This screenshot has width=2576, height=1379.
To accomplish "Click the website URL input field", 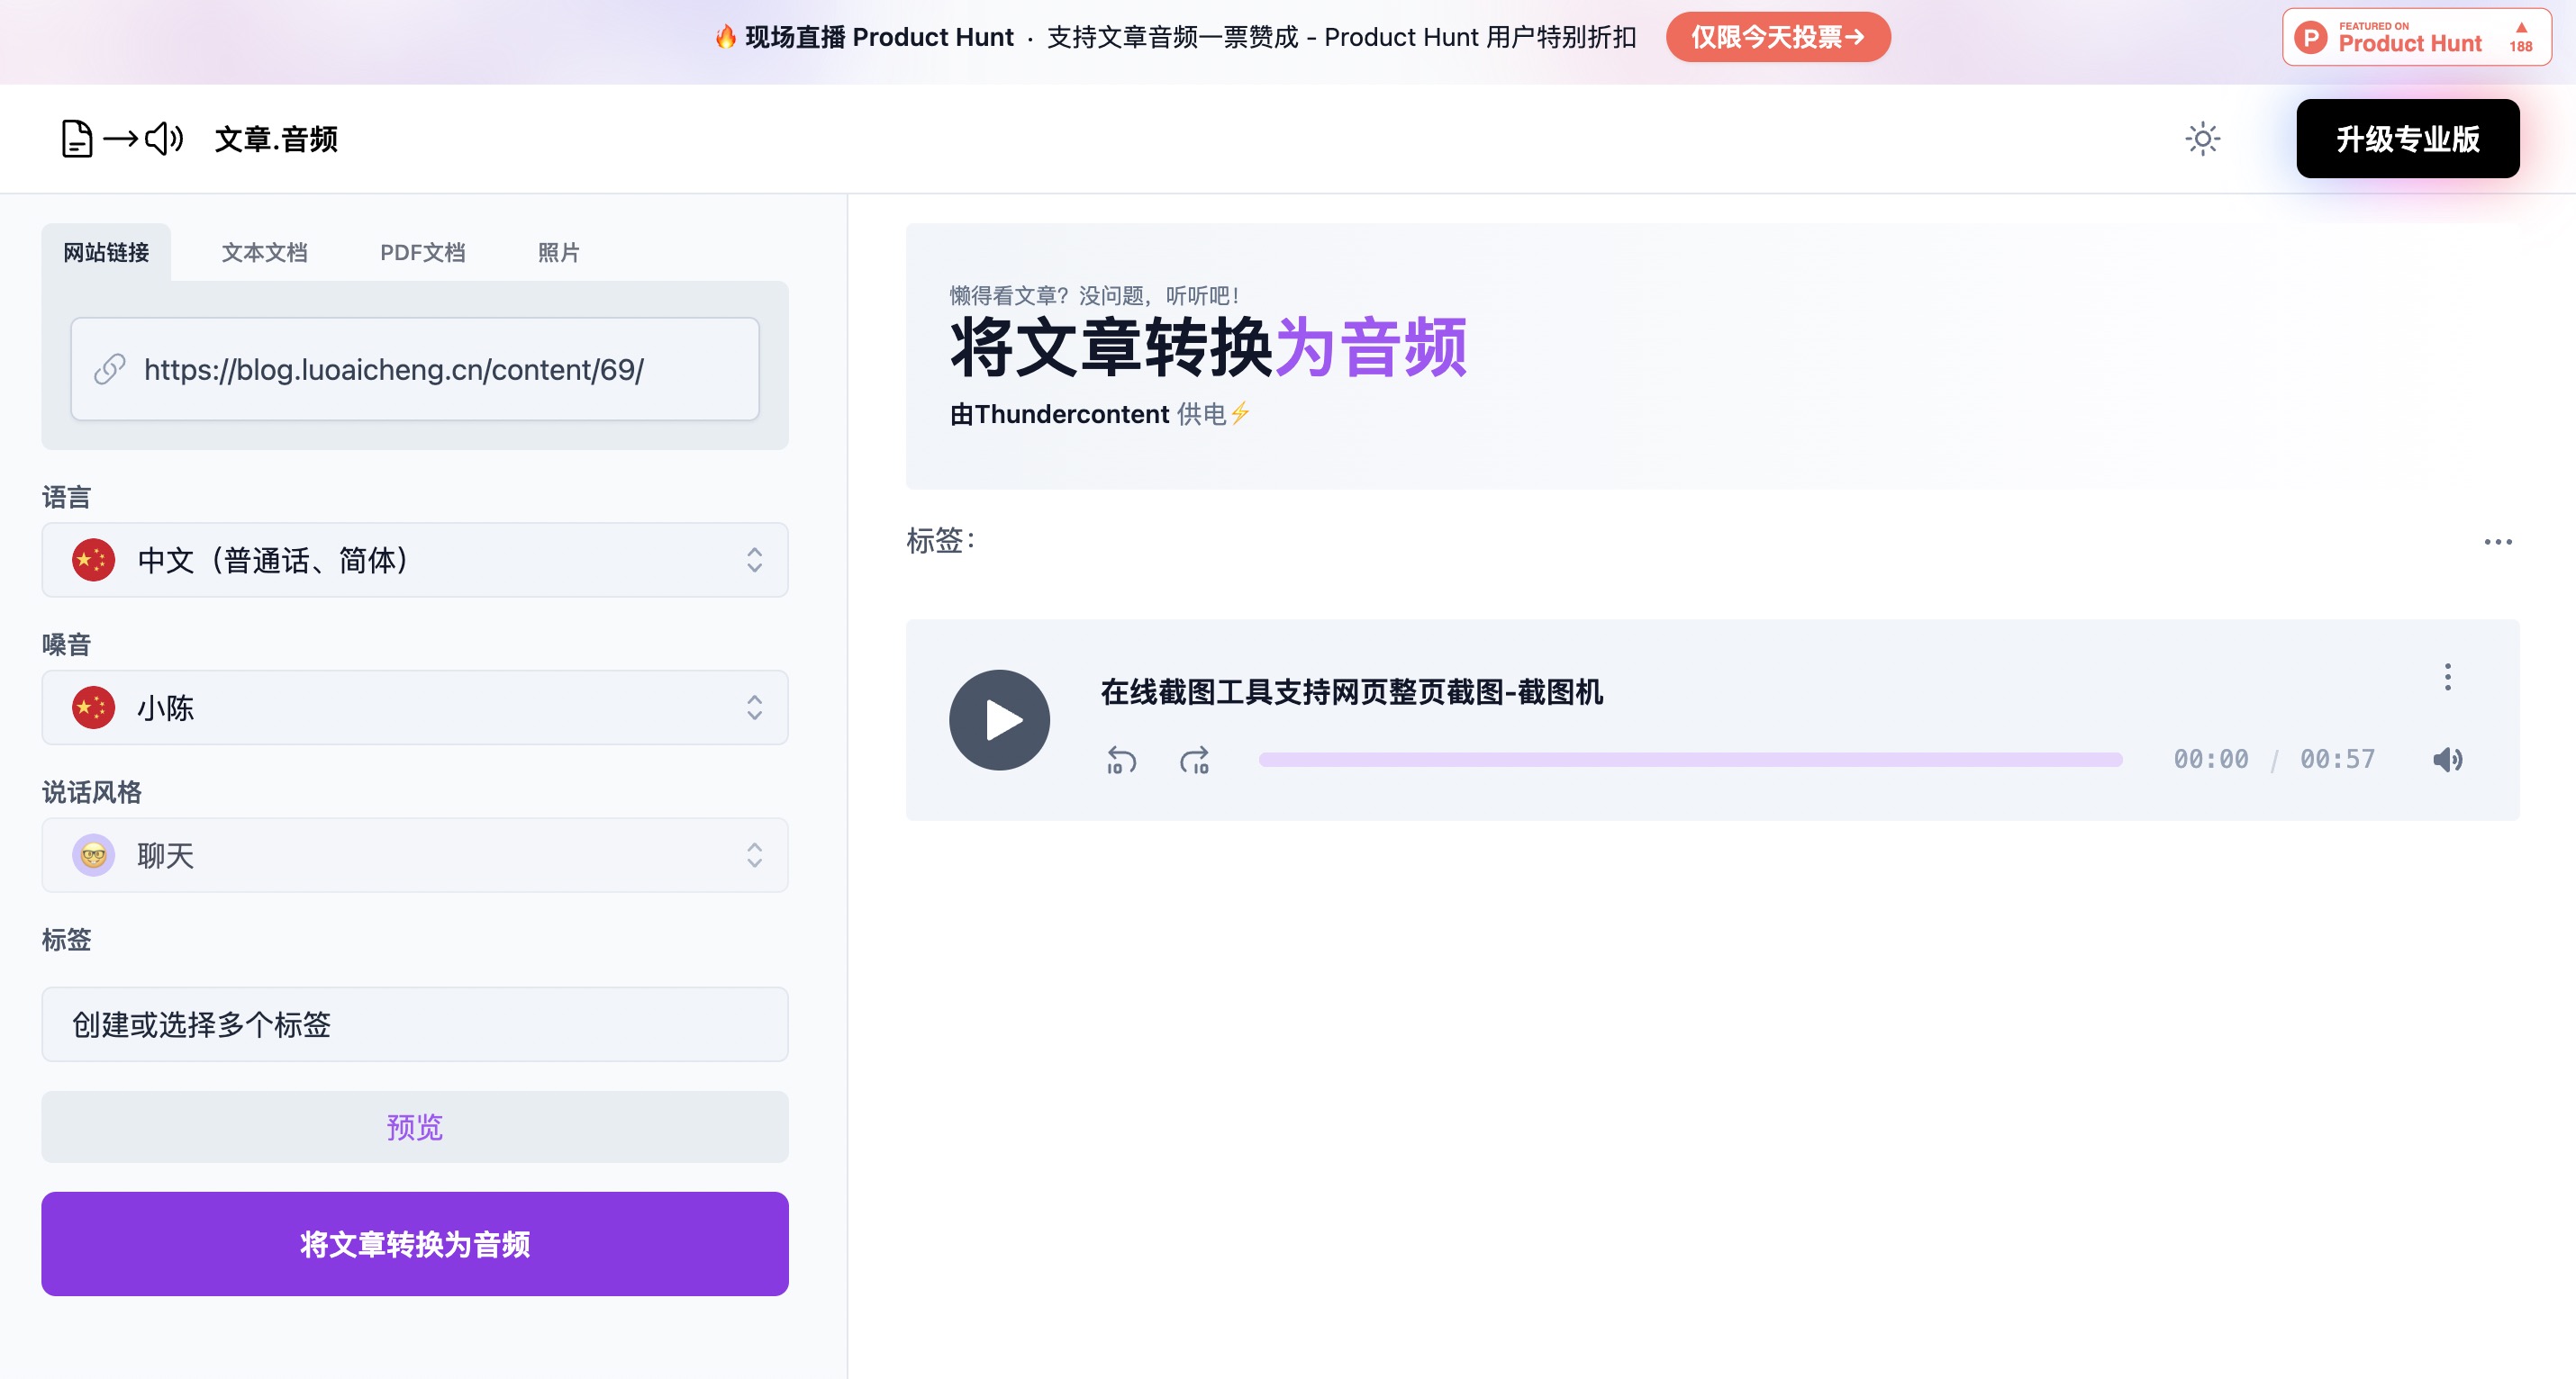I will (x=414, y=370).
